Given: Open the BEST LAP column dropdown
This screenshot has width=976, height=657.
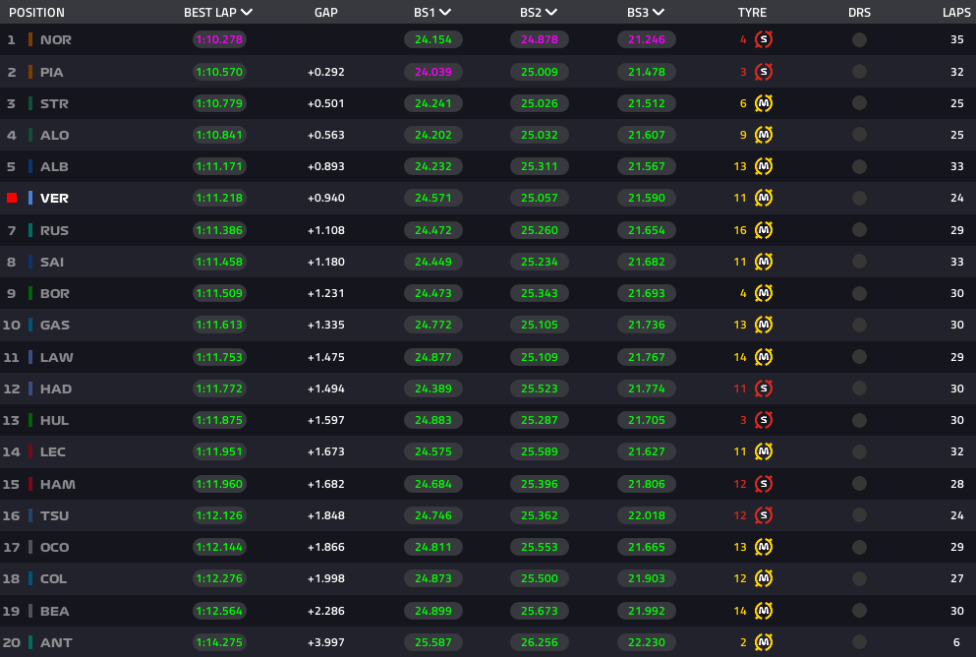Looking at the screenshot, I should click(x=246, y=13).
